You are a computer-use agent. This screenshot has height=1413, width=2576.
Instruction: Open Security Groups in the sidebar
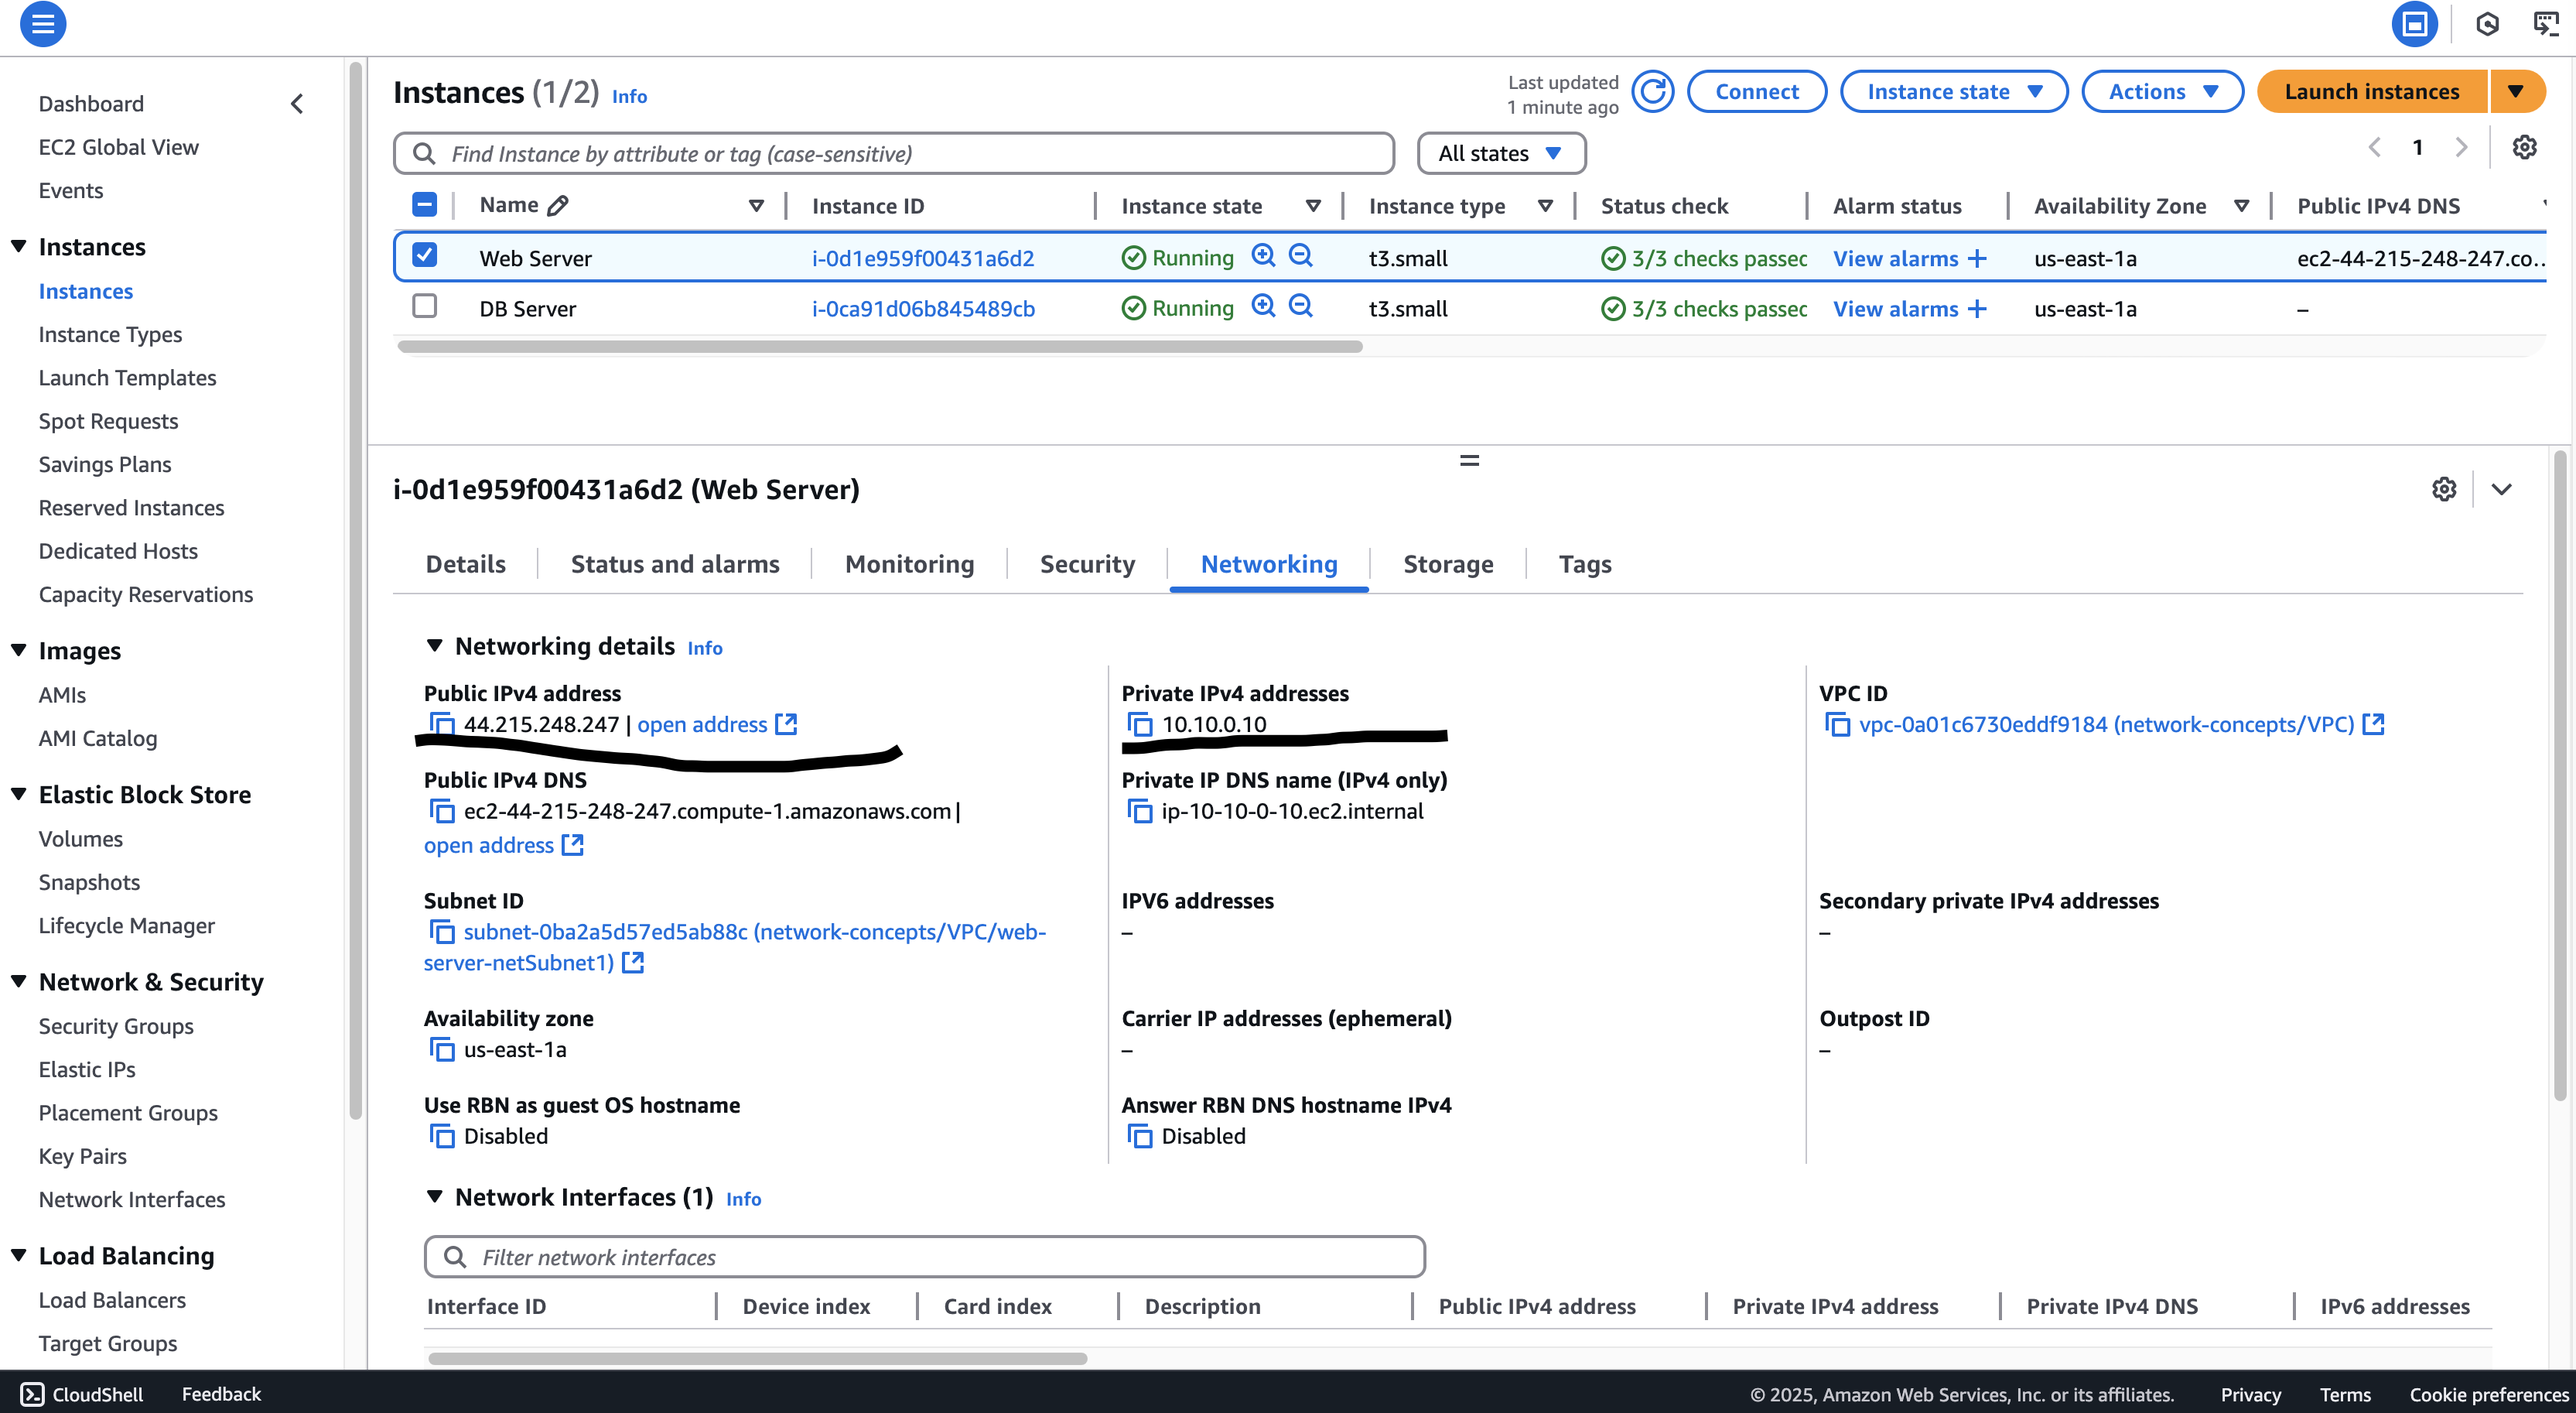pos(116,1026)
